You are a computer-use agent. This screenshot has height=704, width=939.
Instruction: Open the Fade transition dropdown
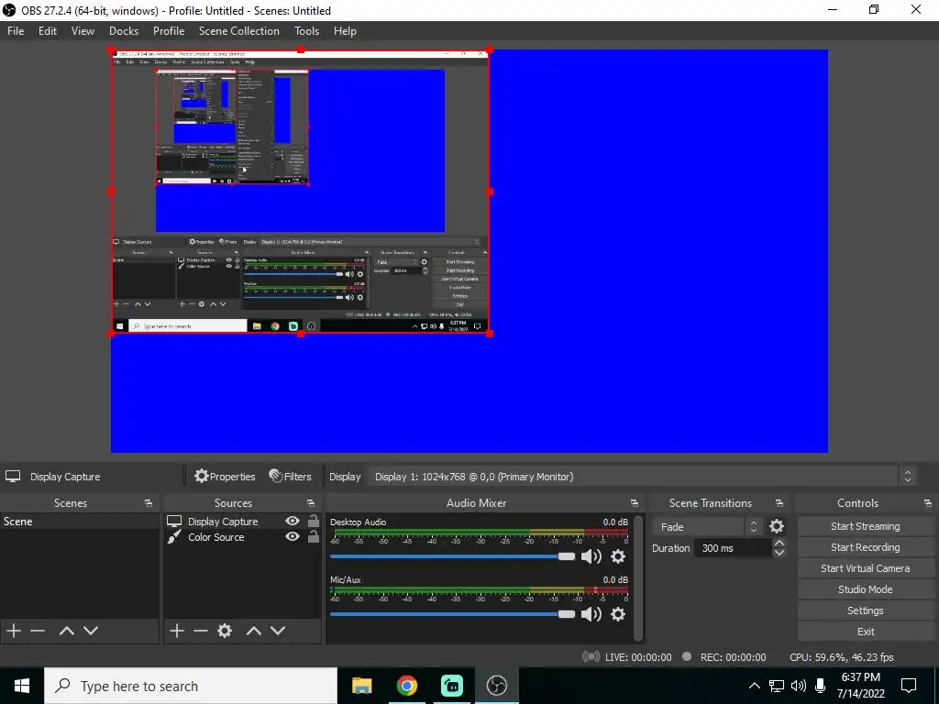click(x=707, y=527)
